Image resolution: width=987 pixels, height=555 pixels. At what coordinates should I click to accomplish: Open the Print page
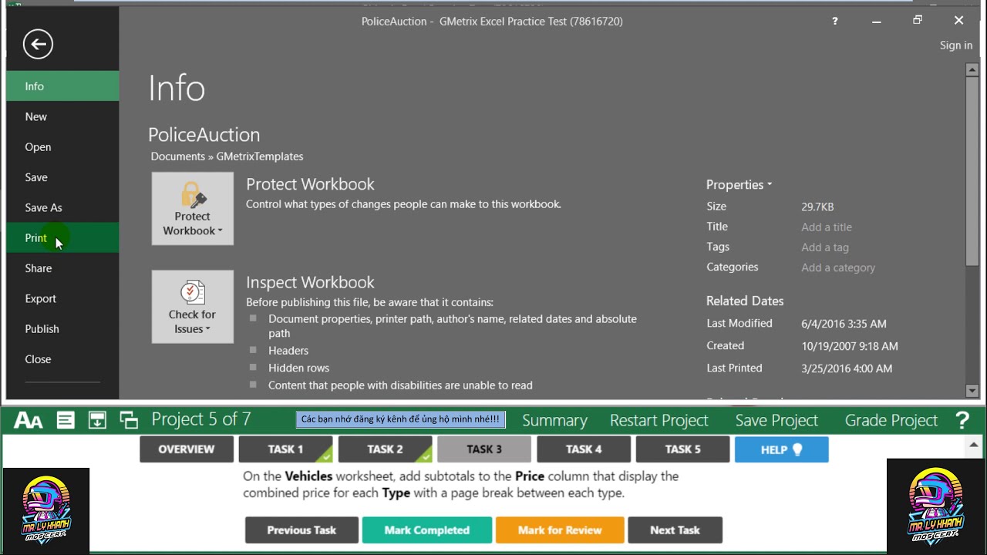click(x=62, y=237)
